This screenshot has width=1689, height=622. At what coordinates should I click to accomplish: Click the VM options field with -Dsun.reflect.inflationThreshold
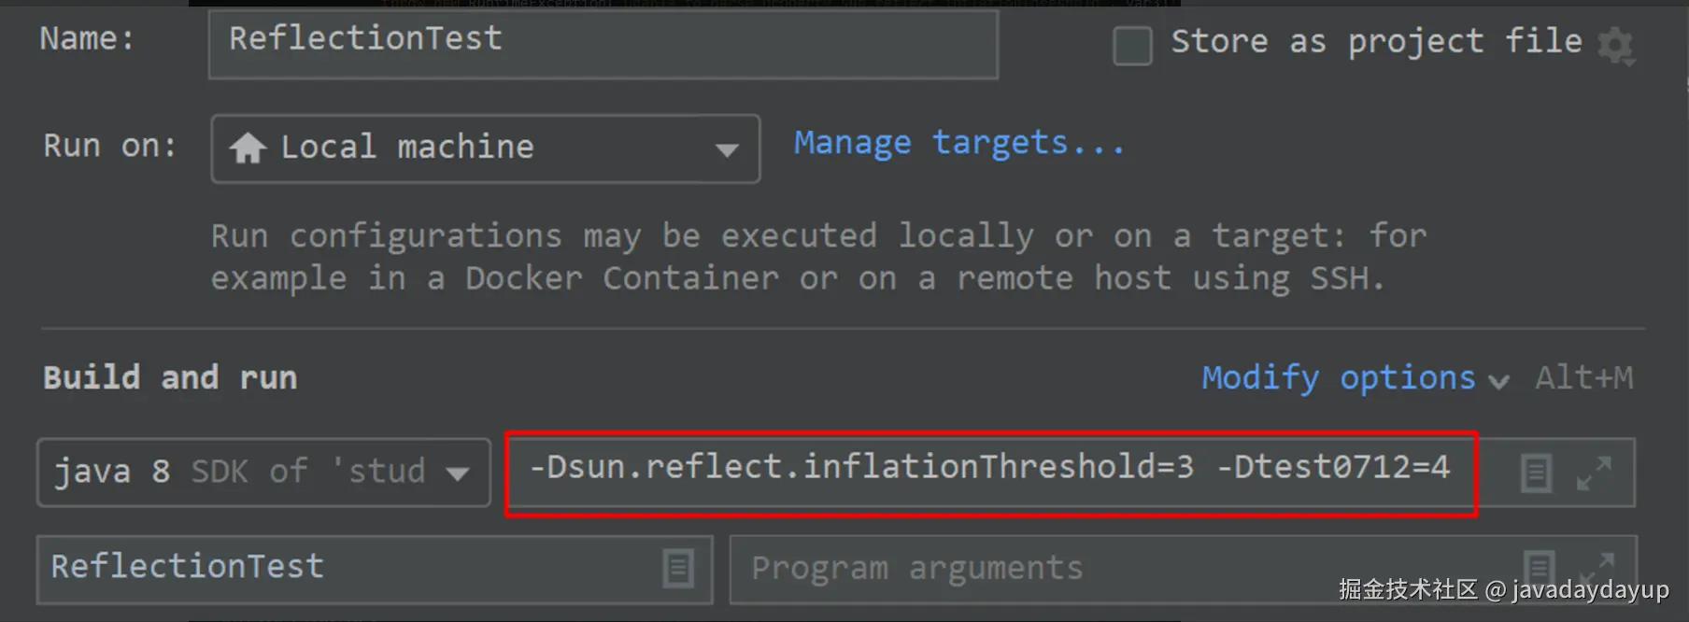coord(991,473)
